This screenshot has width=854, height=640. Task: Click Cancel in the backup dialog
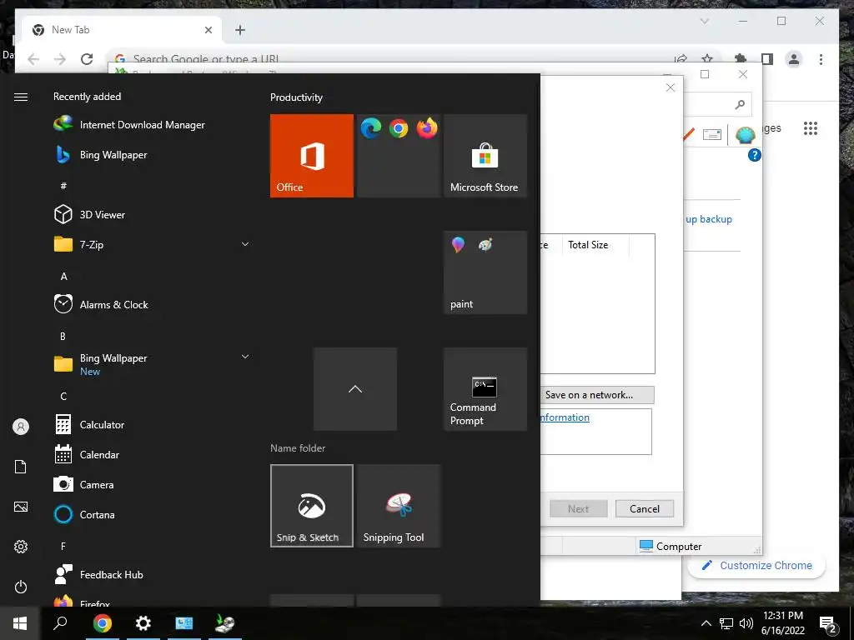click(x=645, y=509)
